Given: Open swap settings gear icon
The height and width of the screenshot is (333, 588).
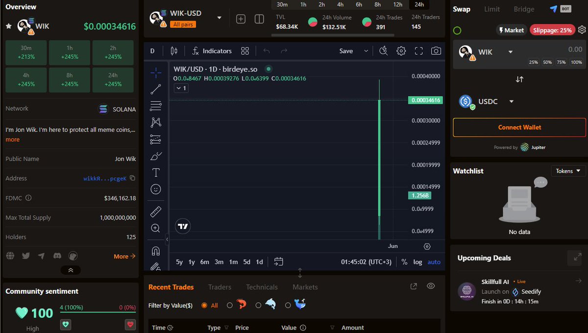Looking at the screenshot, I should pyautogui.click(x=582, y=30).
